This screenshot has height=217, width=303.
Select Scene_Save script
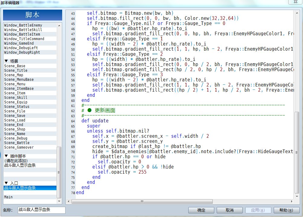pyautogui.click(x=30, y=116)
